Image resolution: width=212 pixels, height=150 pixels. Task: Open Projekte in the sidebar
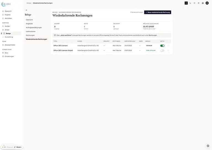(x=7, y=15)
